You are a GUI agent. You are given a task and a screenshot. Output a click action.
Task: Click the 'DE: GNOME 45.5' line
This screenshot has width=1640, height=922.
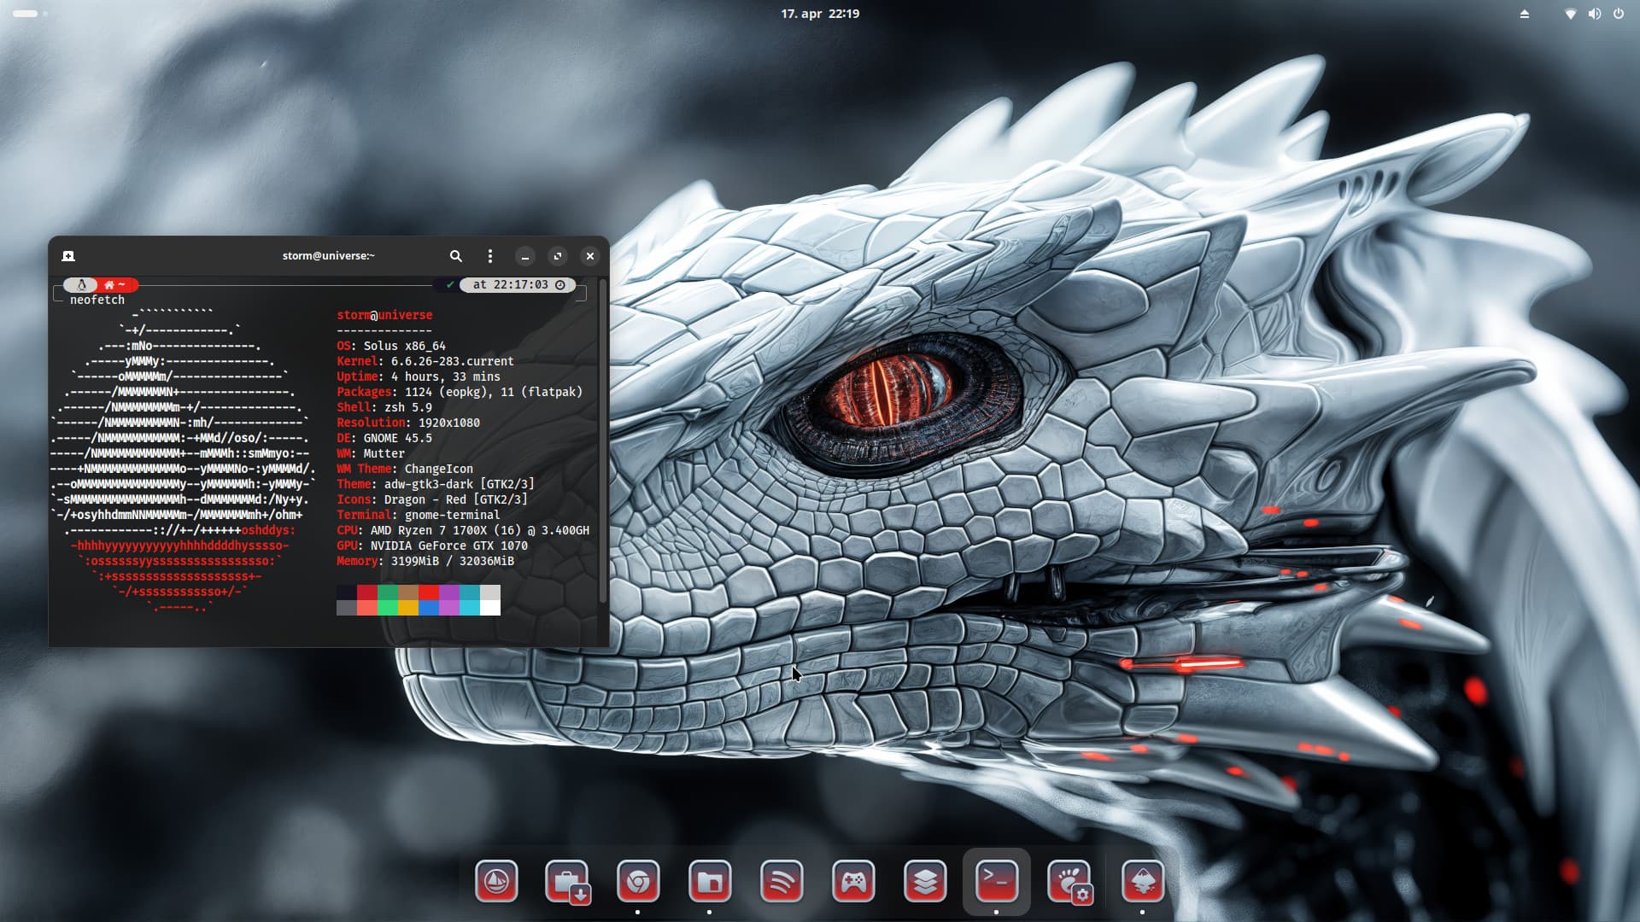coord(384,438)
